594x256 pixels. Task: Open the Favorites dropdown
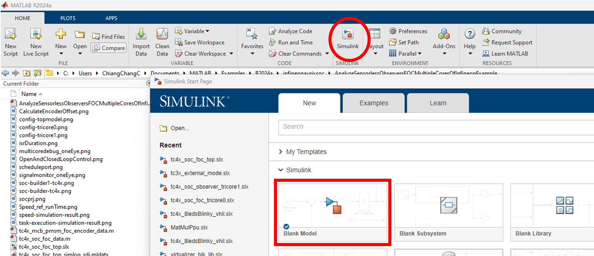click(252, 42)
